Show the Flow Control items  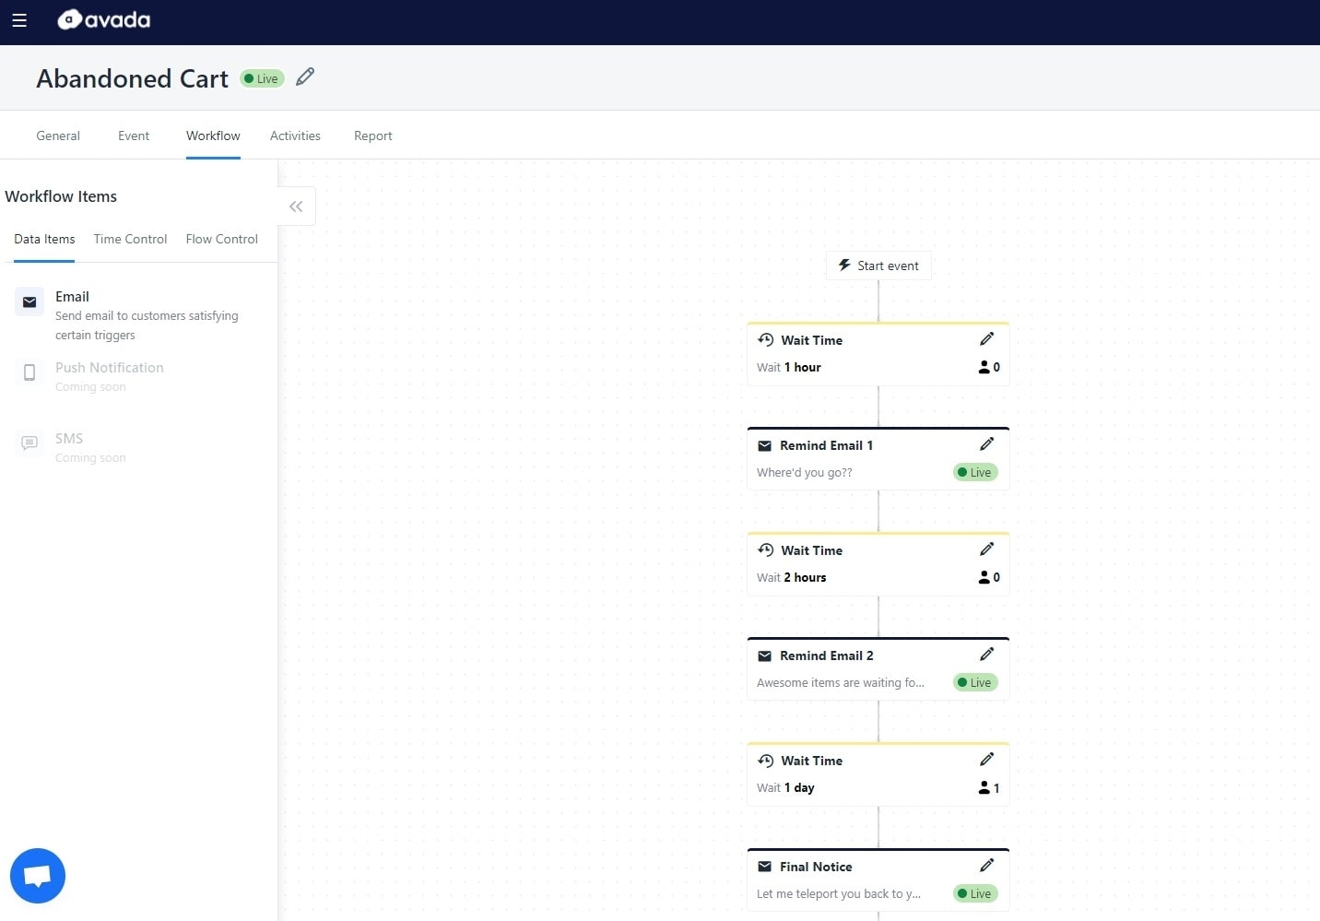pos(221,239)
